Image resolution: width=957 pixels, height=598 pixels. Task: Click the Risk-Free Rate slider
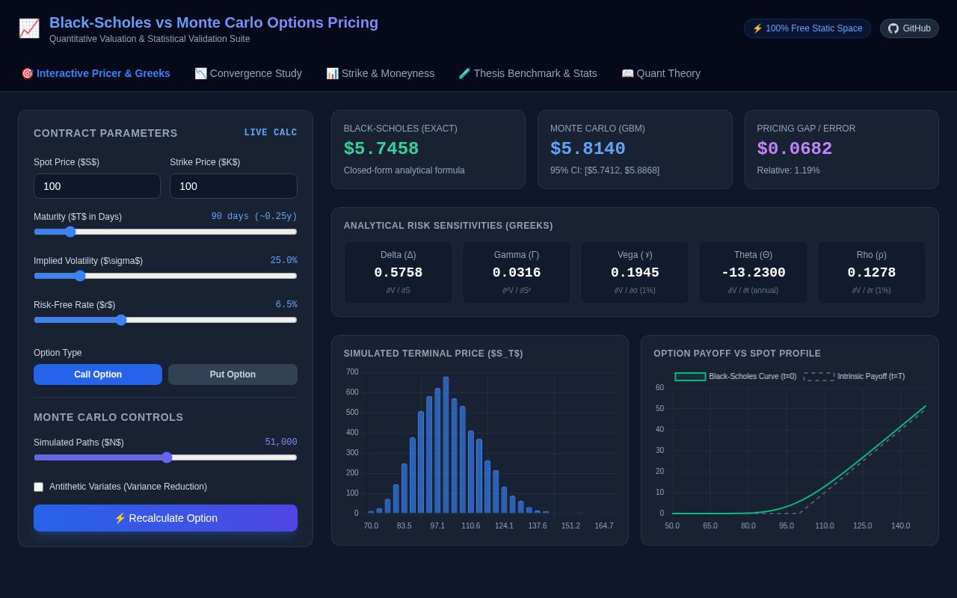(x=165, y=320)
